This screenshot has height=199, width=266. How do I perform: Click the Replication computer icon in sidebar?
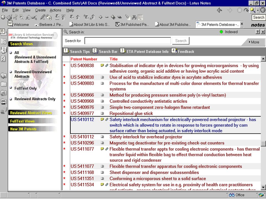point(4,110)
